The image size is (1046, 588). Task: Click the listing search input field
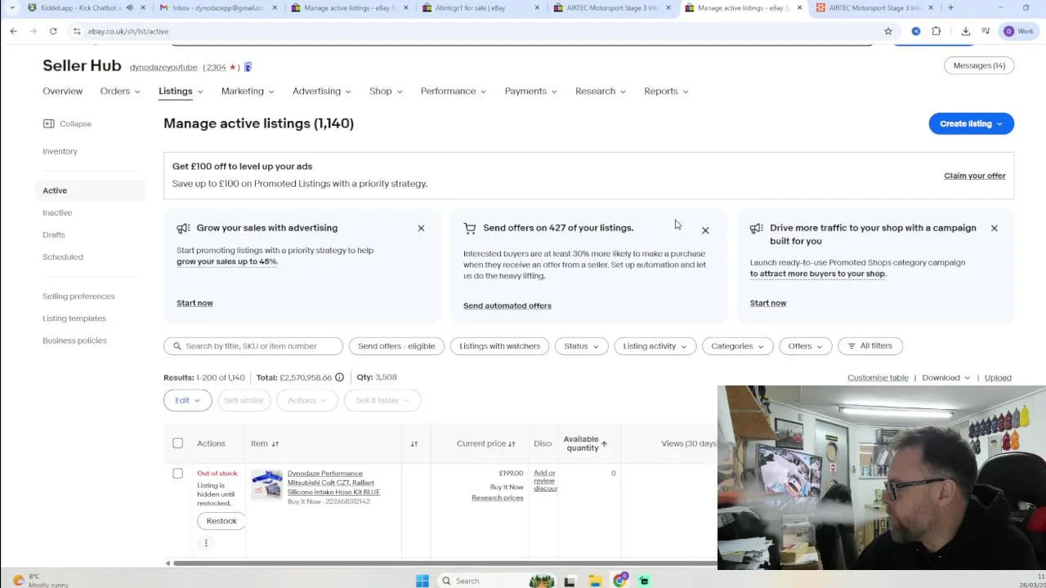pyautogui.click(x=253, y=346)
